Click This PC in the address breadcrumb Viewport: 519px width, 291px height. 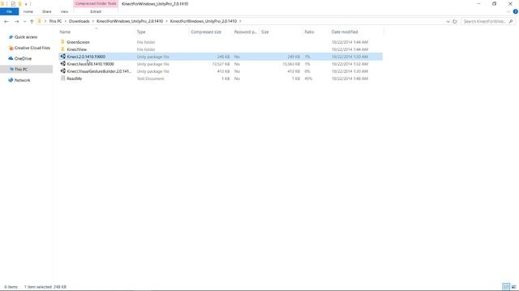(55, 21)
